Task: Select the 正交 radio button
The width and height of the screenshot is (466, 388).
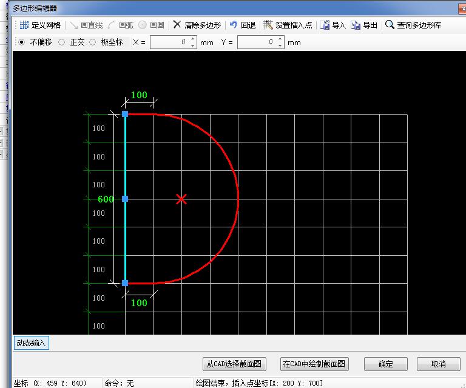Action: [61, 42]
